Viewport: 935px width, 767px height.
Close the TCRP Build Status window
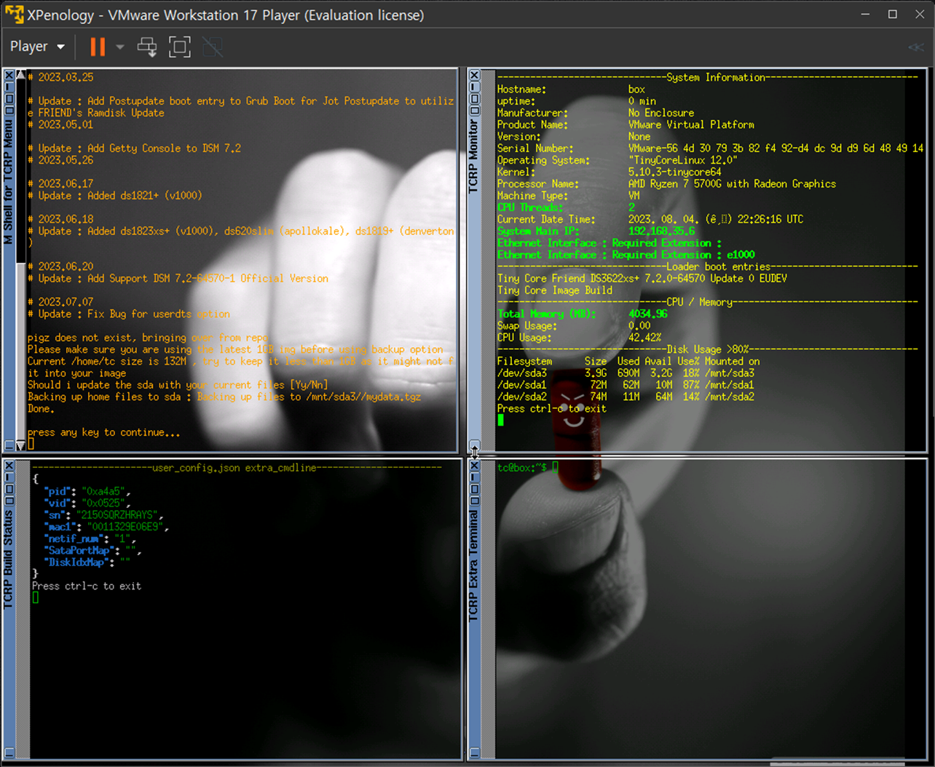9,465
